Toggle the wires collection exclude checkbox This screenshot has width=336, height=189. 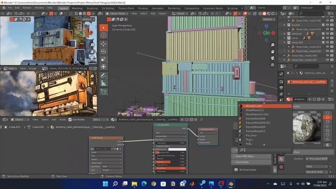click(323, 38)
